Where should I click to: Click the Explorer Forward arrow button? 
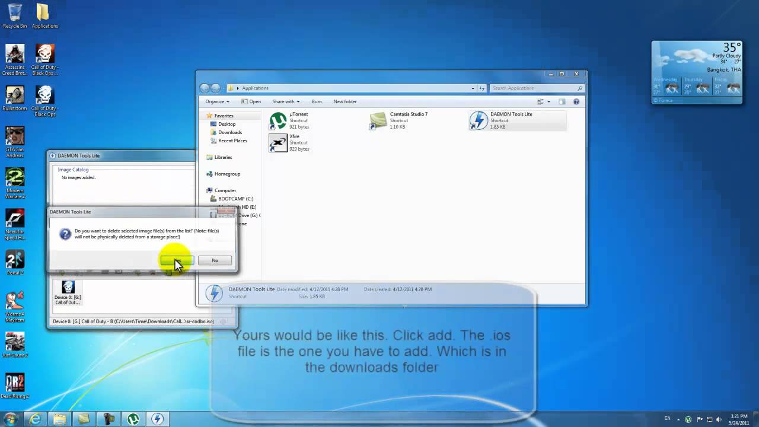[x=216, y=88]
